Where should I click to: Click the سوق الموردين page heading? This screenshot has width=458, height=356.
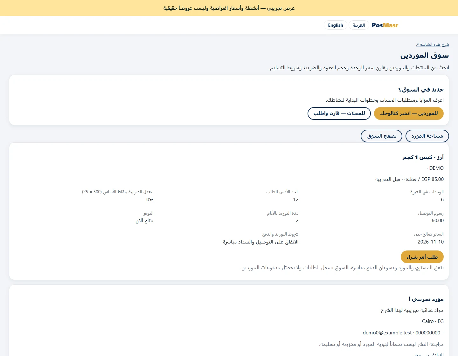pyautogui.click(x=425, y=56)
